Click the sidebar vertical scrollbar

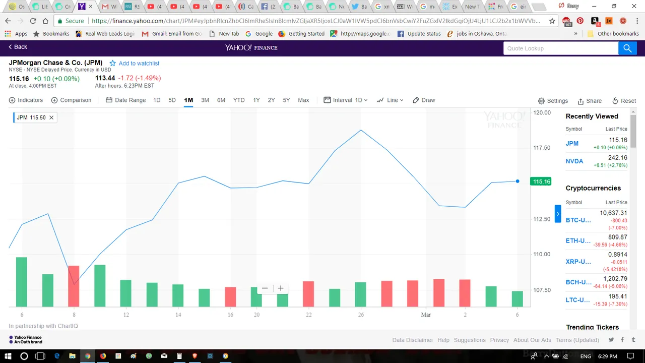tap(633, 131)
